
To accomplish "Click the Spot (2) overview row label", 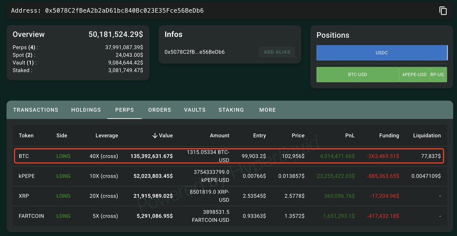I will (x=24, y=55).
